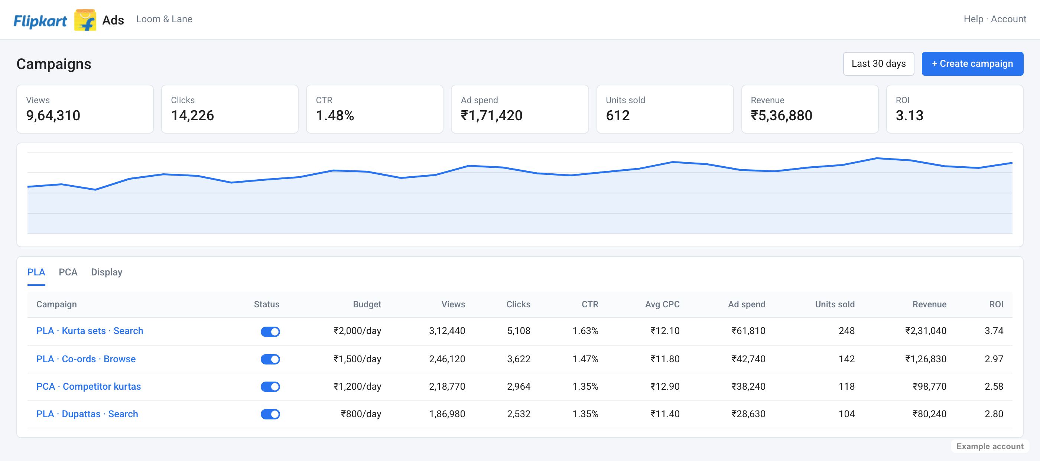1040x461 pixels.
Task: Click the ₹11.80 avg CPC value
Action: (665, 359)
